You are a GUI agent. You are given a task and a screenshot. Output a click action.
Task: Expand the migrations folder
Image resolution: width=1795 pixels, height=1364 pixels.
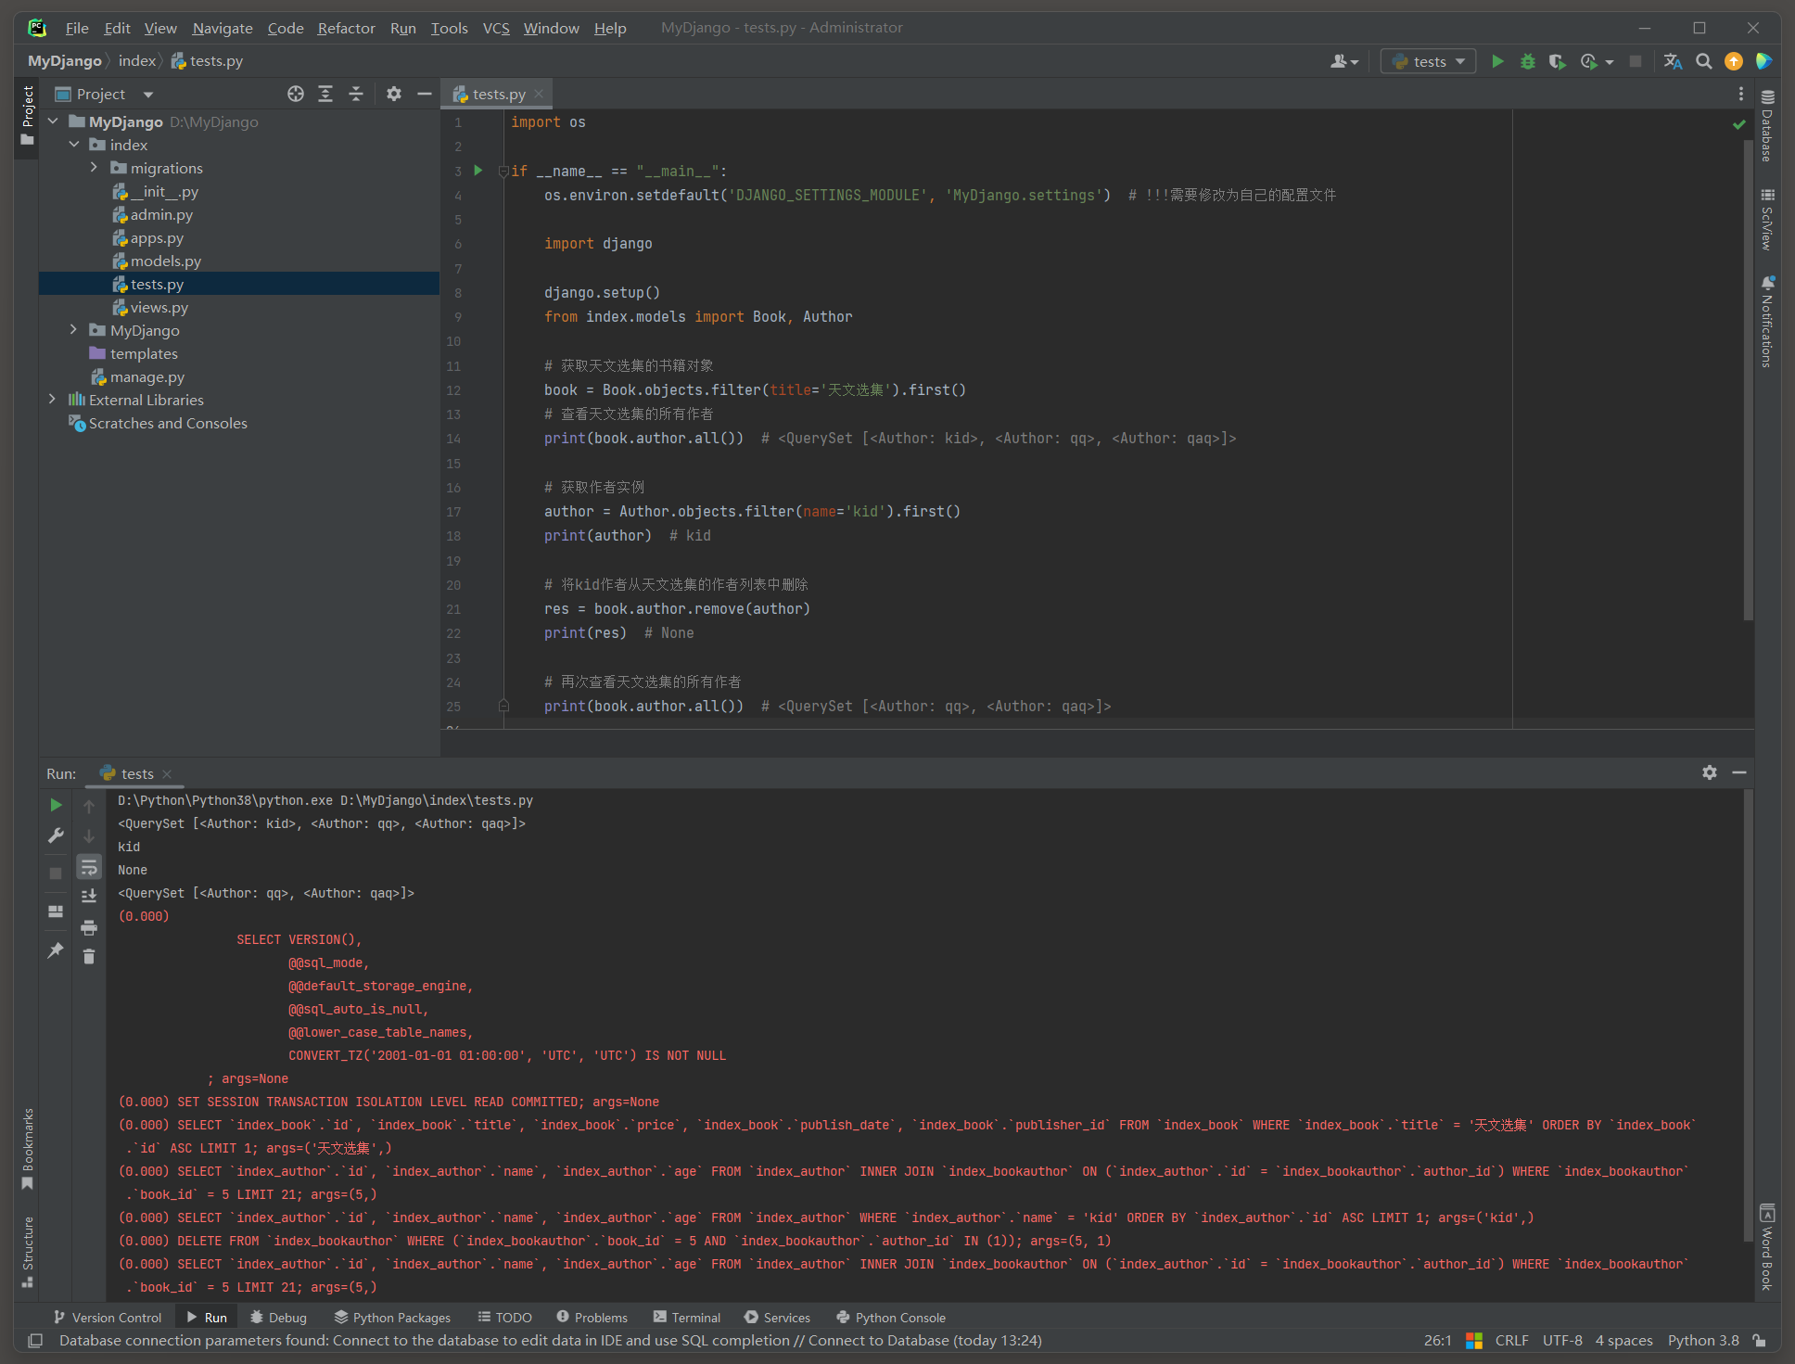pyautogui.click(x=94, y=168)
